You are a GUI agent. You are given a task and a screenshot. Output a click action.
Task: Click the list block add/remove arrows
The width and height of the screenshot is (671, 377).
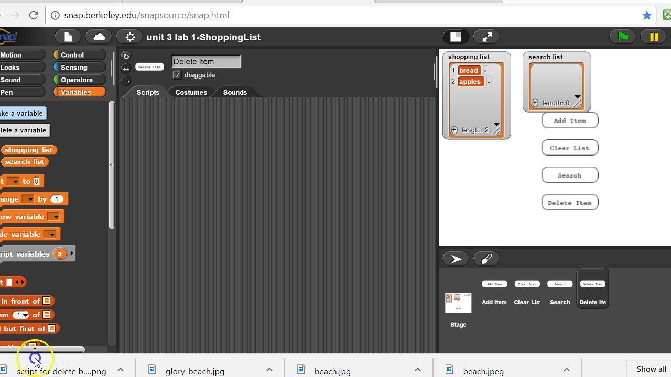point(20,282)
